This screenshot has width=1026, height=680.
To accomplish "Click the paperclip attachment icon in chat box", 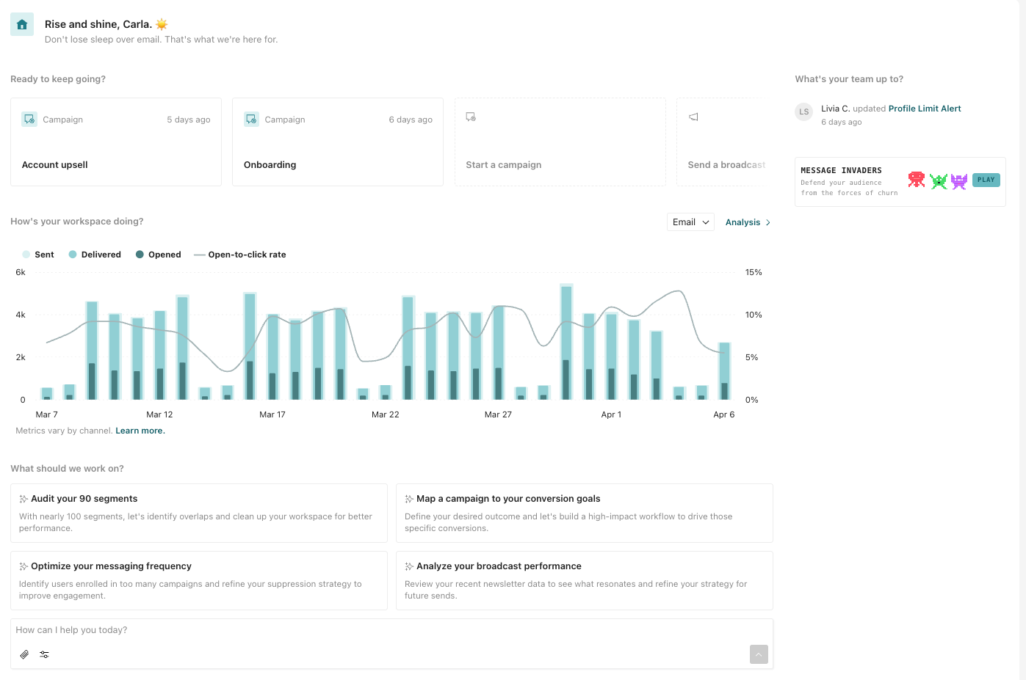I will (x=24, y=654).
